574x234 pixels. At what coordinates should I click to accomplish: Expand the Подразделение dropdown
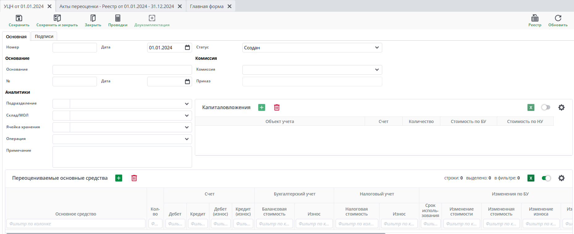[186, 104]
